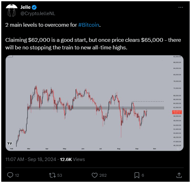This screenshot has height=183, width=191.
Task: Open the Bitcoin chart image
Action: [95, 103]
